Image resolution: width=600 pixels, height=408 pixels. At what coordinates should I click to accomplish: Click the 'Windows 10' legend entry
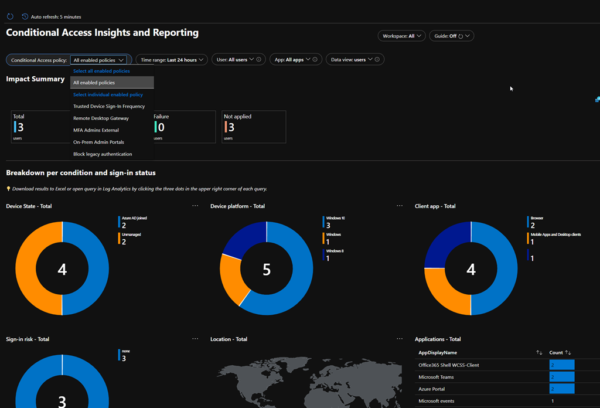point(334,222)
